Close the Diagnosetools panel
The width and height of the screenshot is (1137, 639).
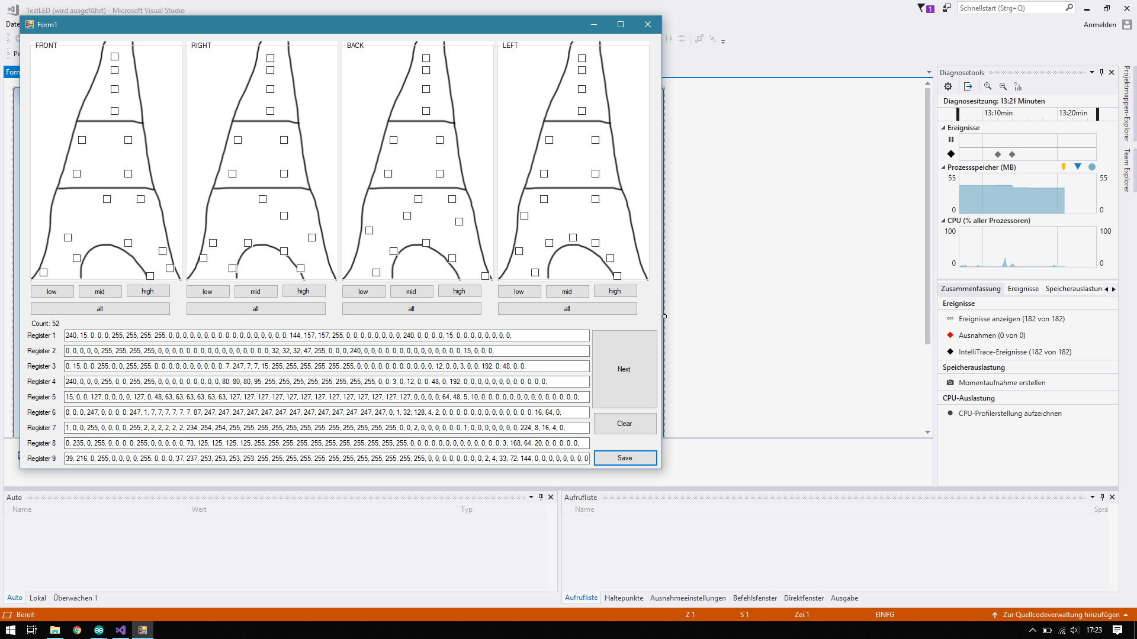(x=1112, y=72)
